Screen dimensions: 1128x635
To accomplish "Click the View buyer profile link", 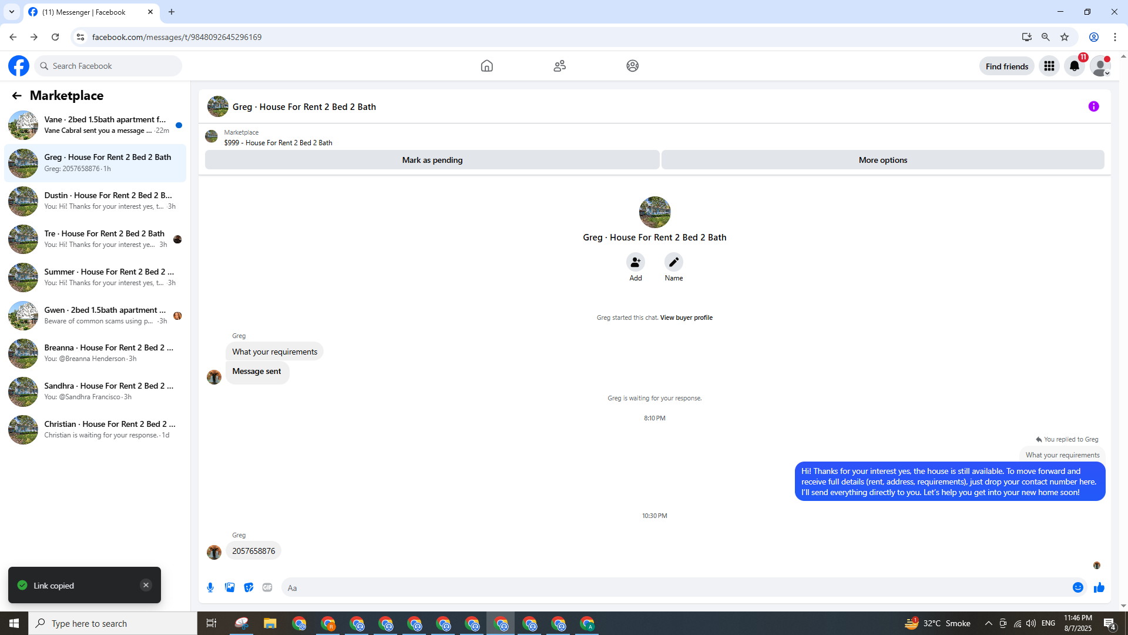I will pos(686,317).
